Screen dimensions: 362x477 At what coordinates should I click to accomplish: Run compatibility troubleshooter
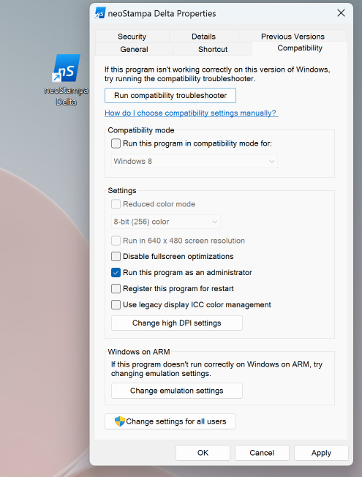pyautogui.click(x=170, y=96)
